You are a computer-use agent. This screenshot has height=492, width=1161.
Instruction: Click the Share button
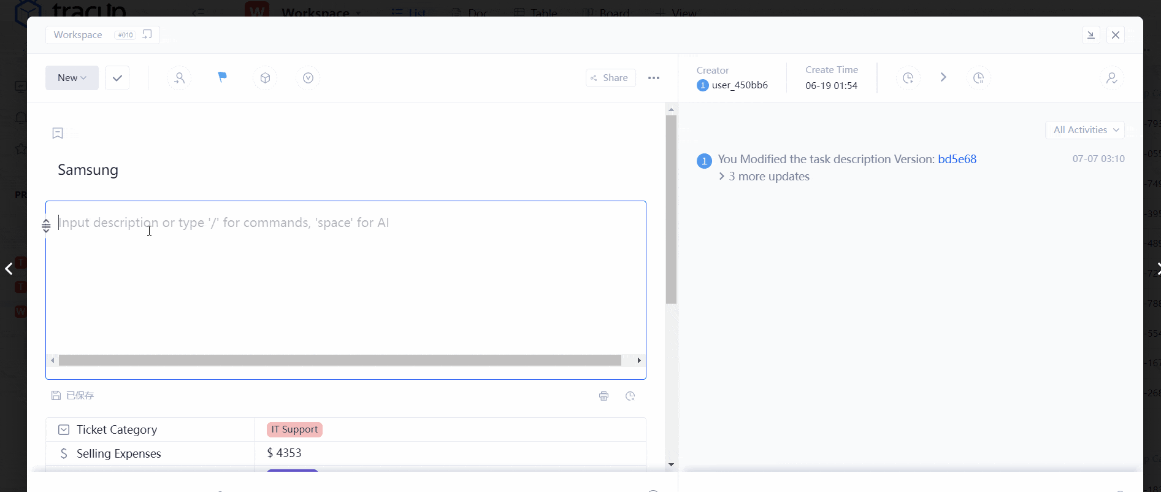(610, 78)
